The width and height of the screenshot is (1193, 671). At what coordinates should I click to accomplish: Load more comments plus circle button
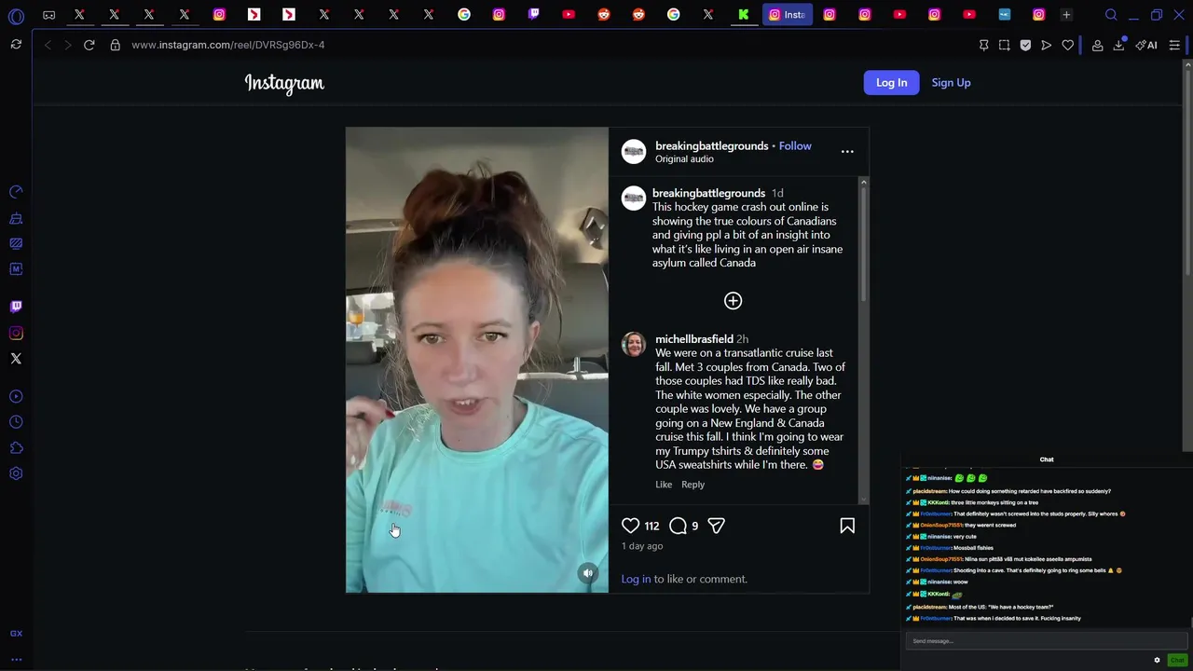pyautogui.click(x=733, y=300)
